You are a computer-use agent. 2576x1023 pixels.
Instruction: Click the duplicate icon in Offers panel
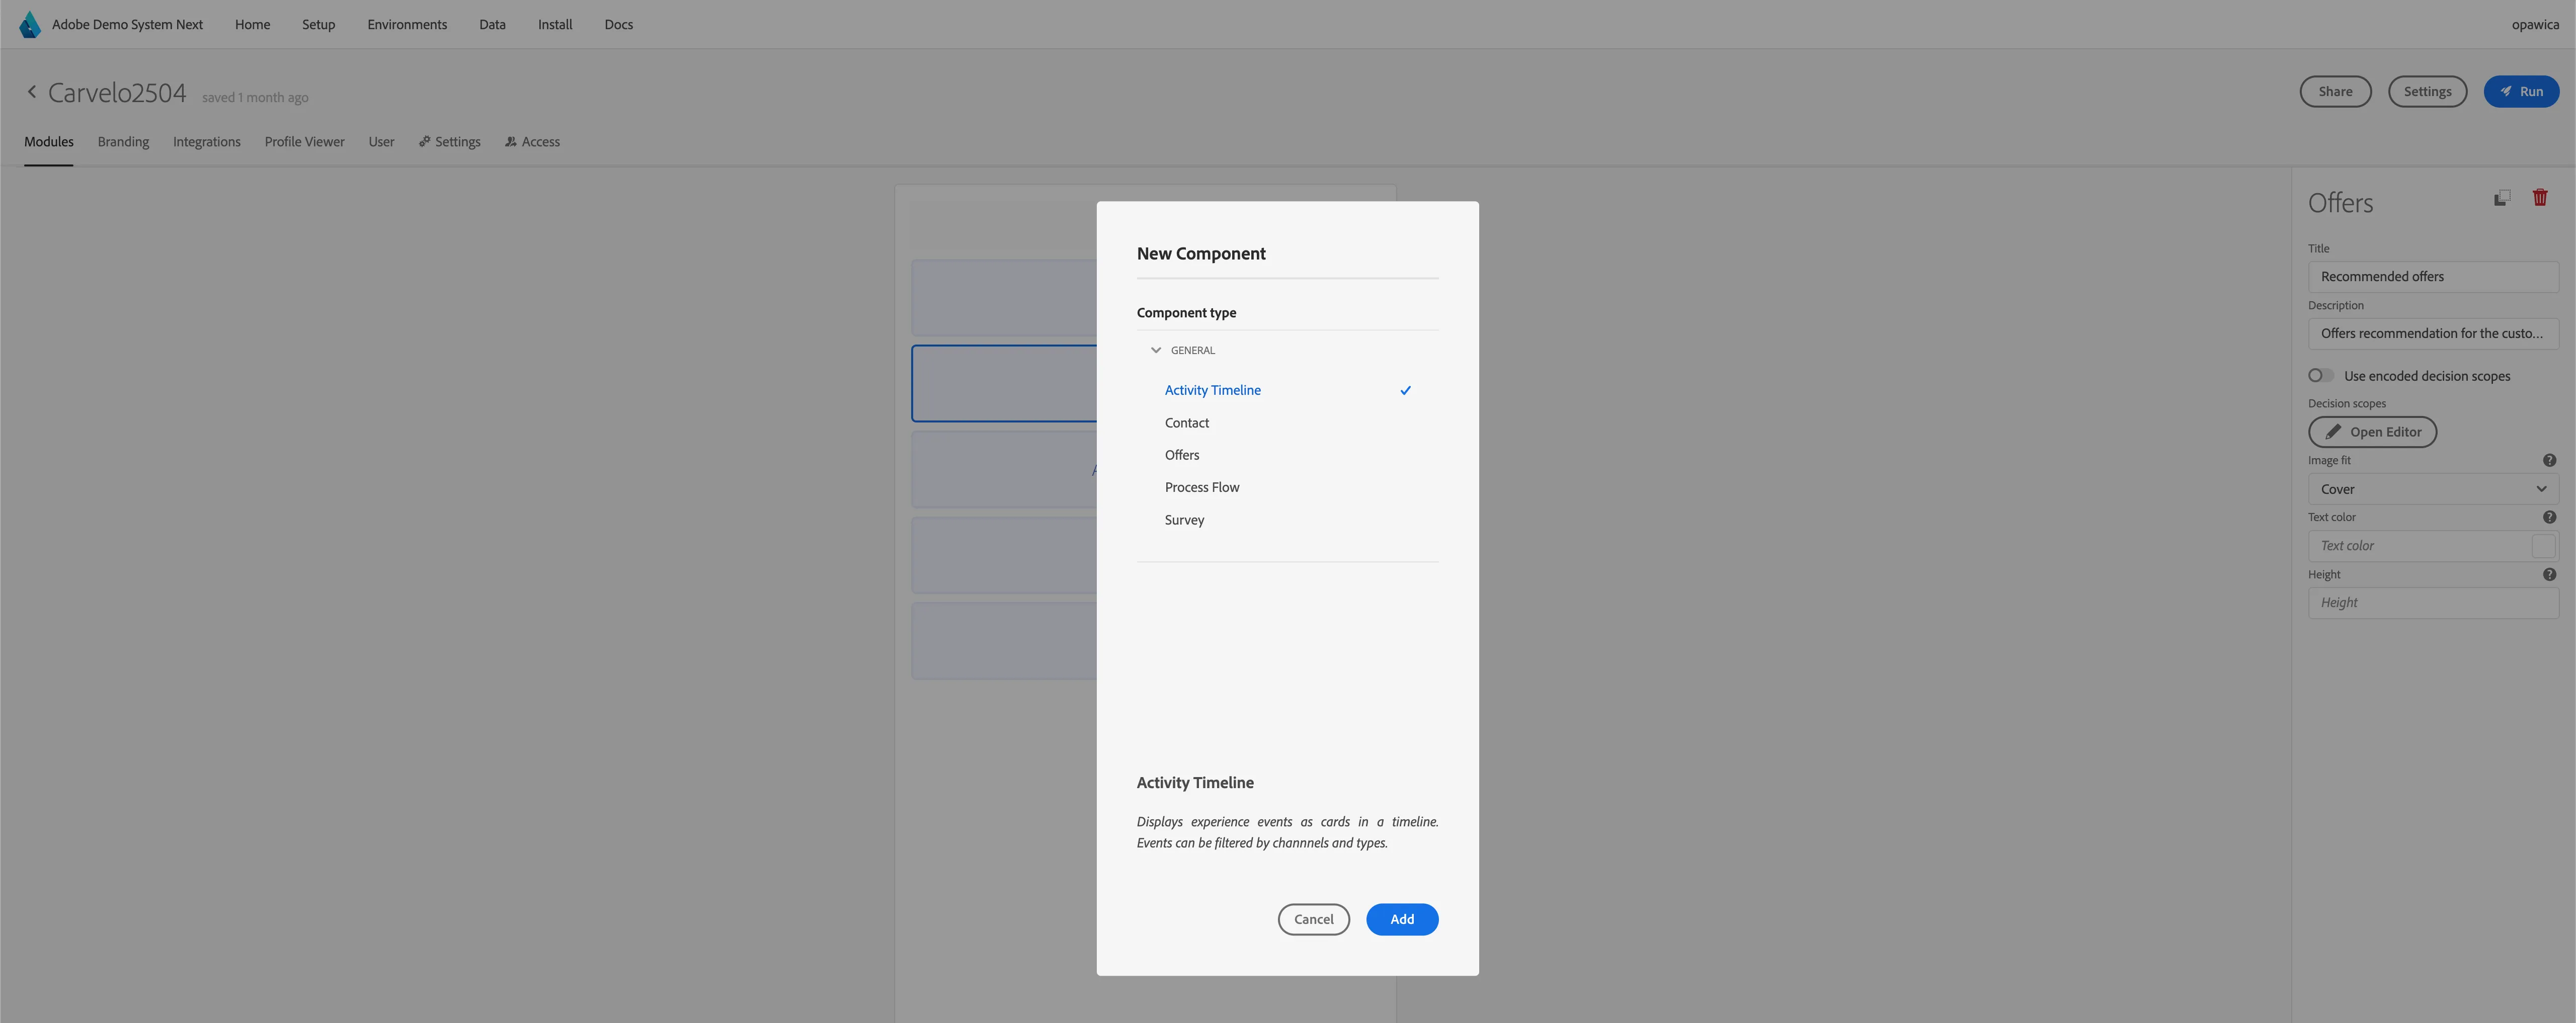2501,198
